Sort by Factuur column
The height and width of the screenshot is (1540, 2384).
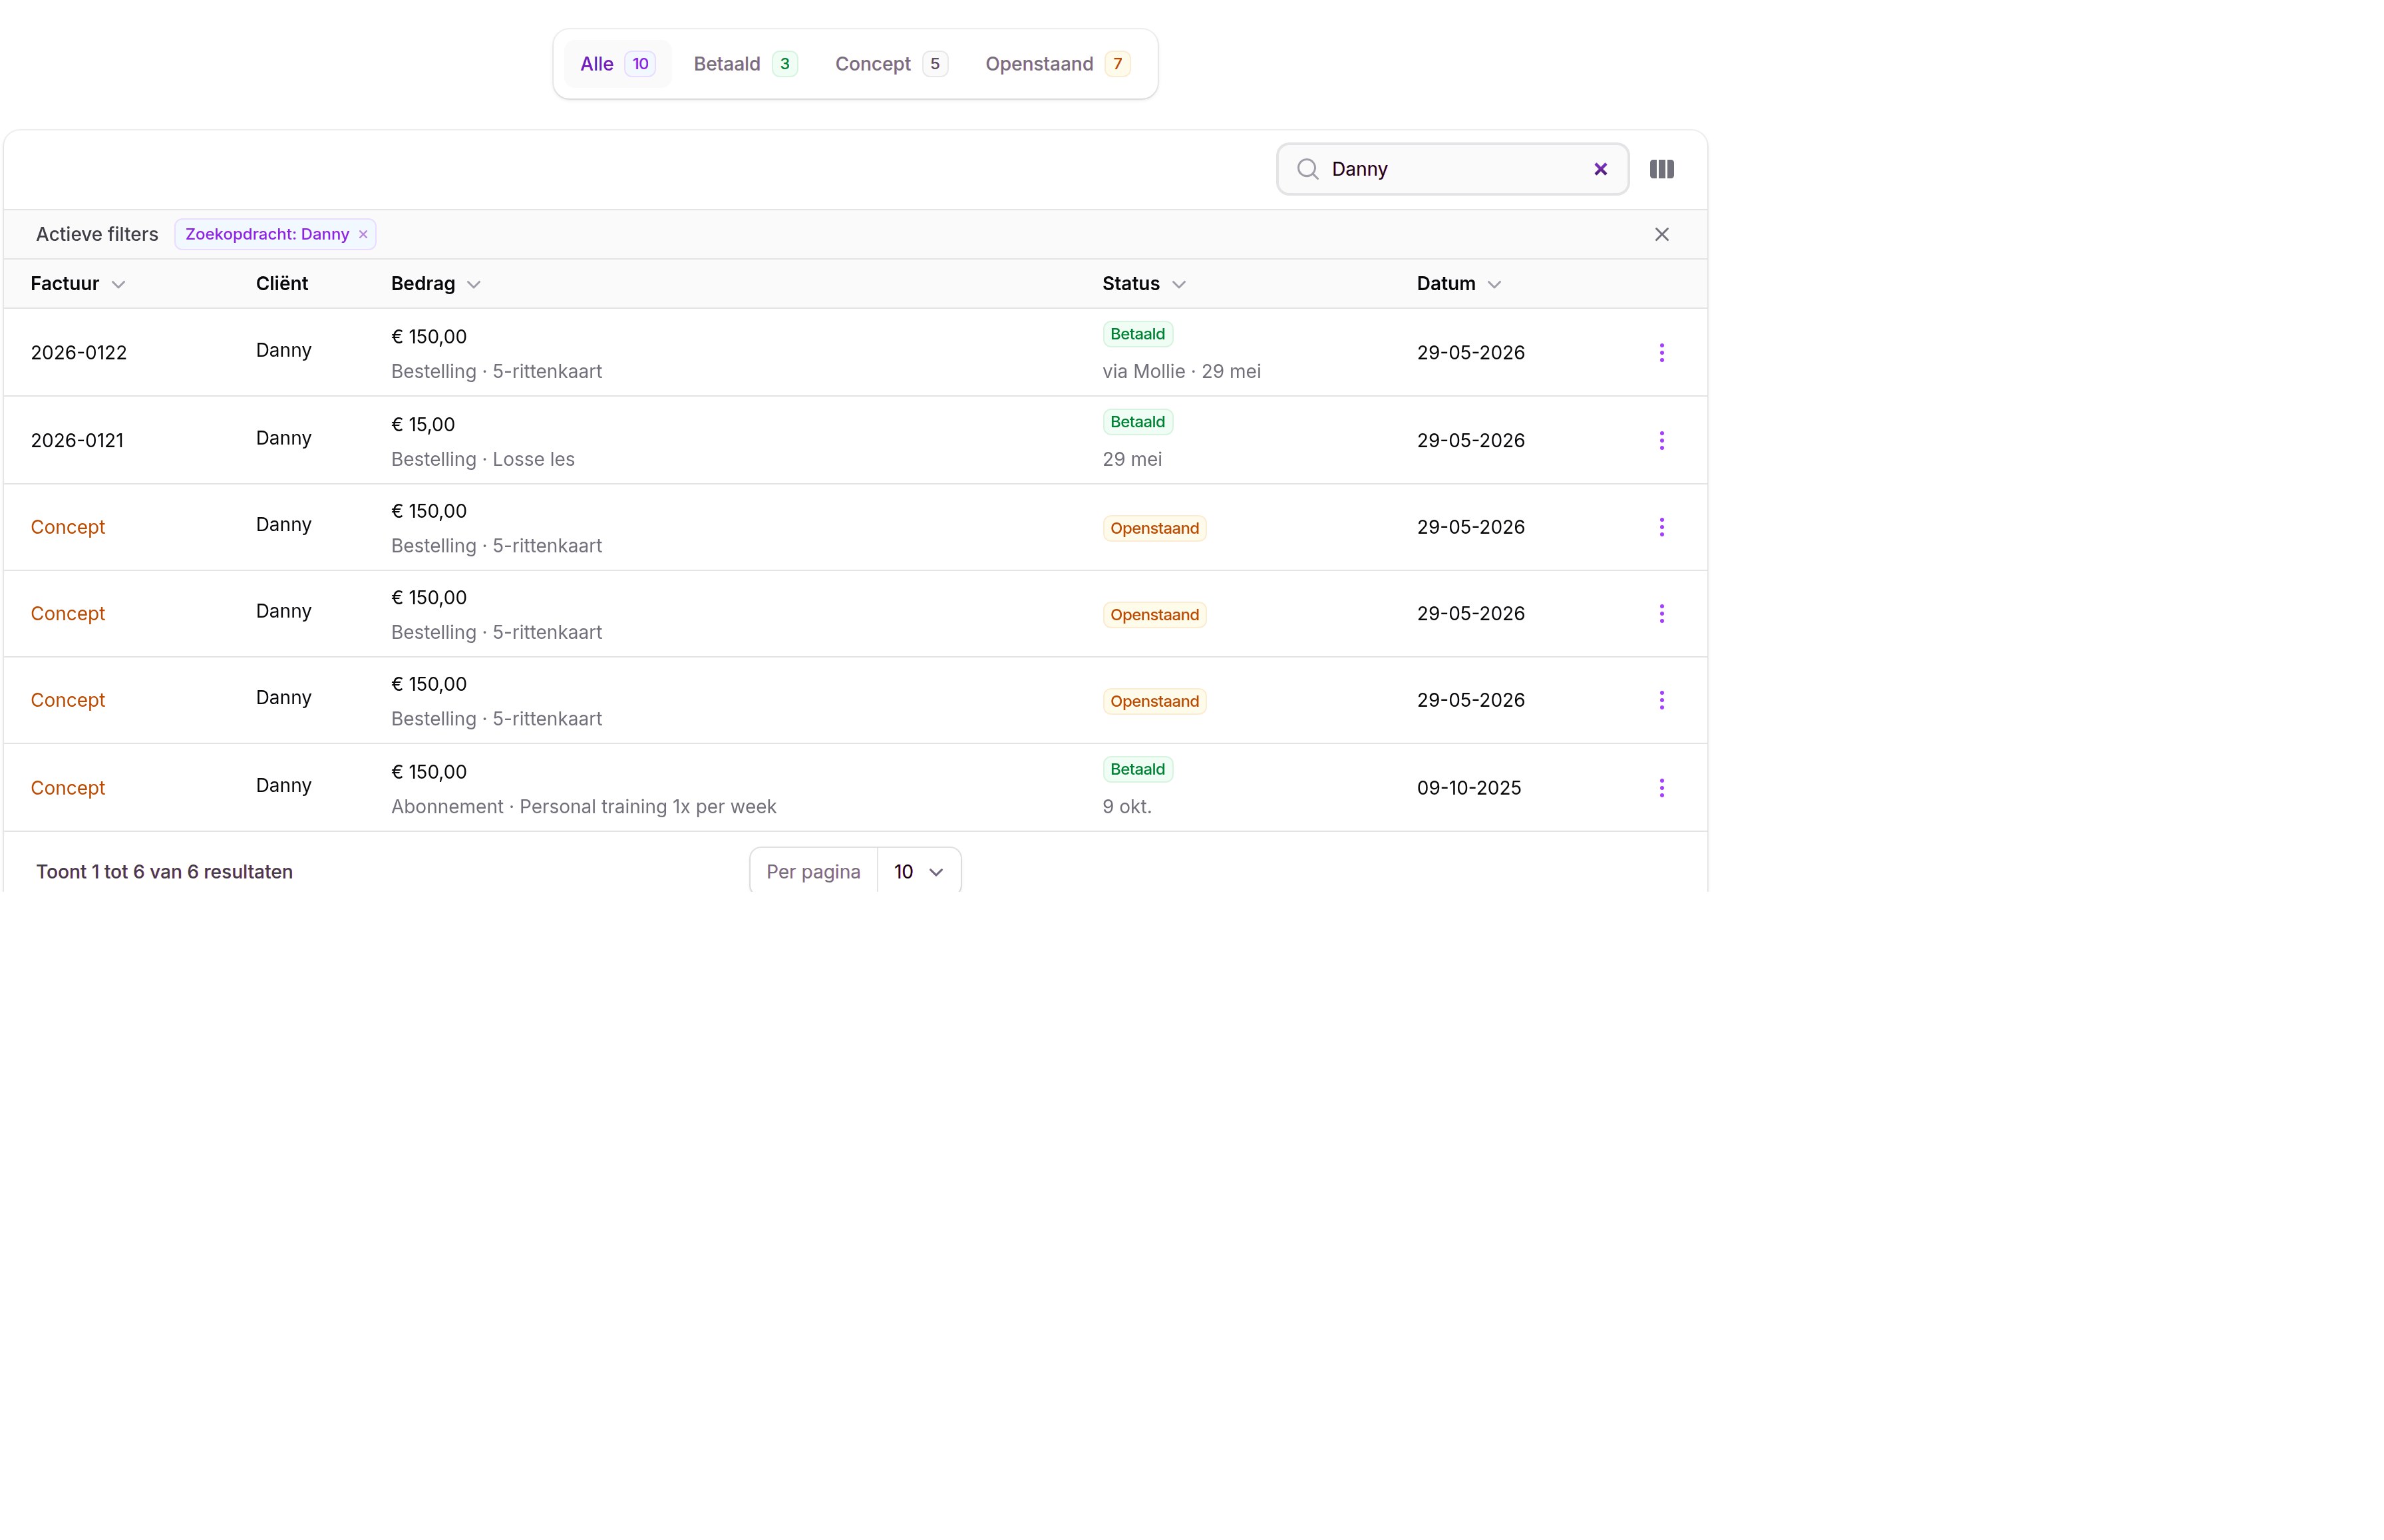click(x=77, y=284)
